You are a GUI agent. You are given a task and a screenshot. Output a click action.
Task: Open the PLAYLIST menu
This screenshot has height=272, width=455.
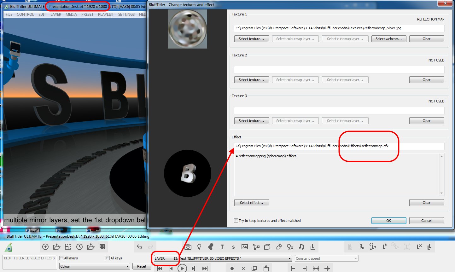coord(106,14)
